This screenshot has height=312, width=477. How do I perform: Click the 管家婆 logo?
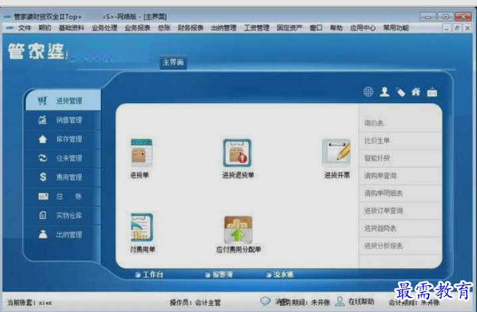point(37,51)
